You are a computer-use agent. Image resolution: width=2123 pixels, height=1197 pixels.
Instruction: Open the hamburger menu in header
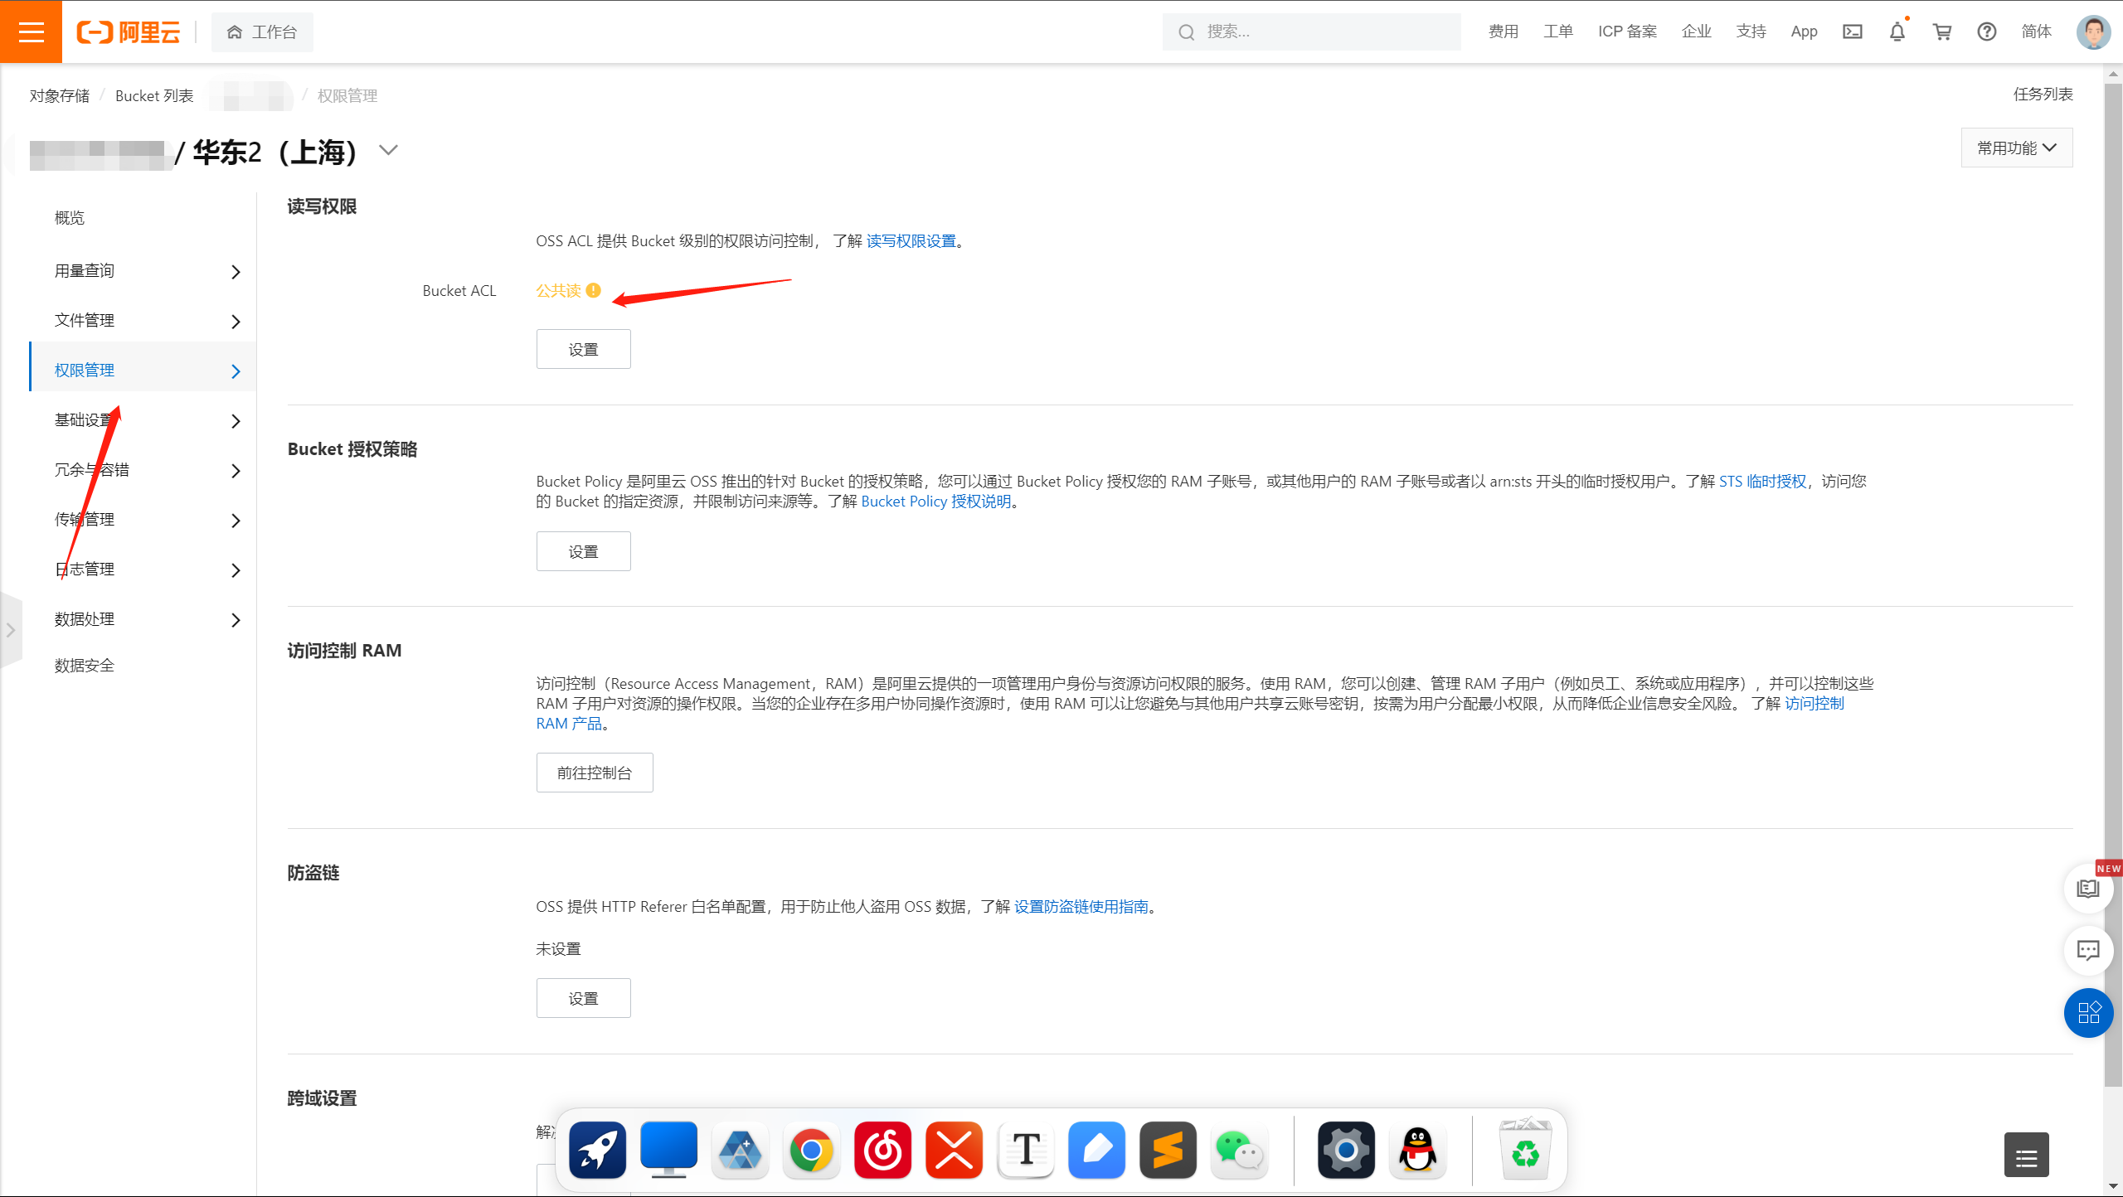(31, 31)
